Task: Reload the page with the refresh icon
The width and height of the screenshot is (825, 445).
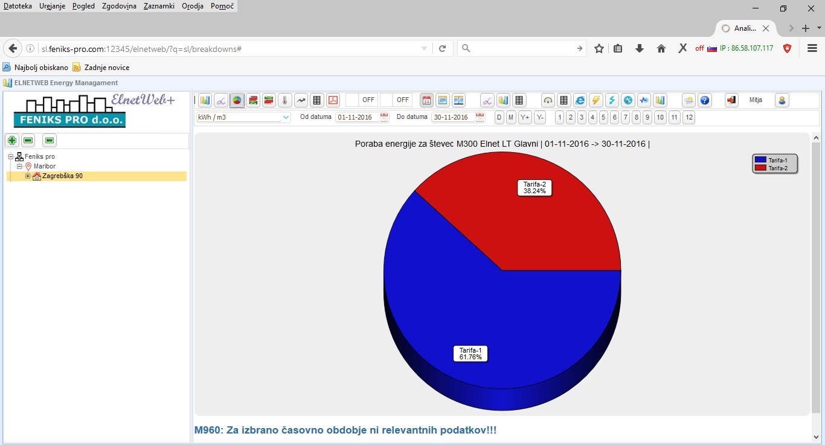Action: 442,48
